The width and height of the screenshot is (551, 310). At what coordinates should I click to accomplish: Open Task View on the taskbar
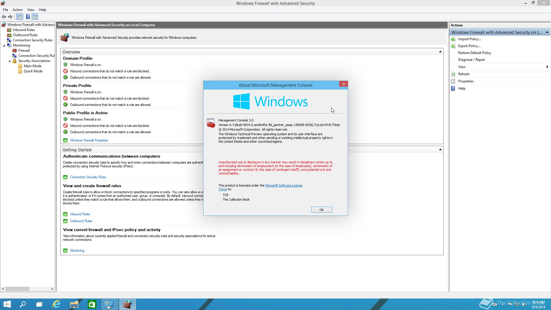pyautogui.click(x=39, y=304)
